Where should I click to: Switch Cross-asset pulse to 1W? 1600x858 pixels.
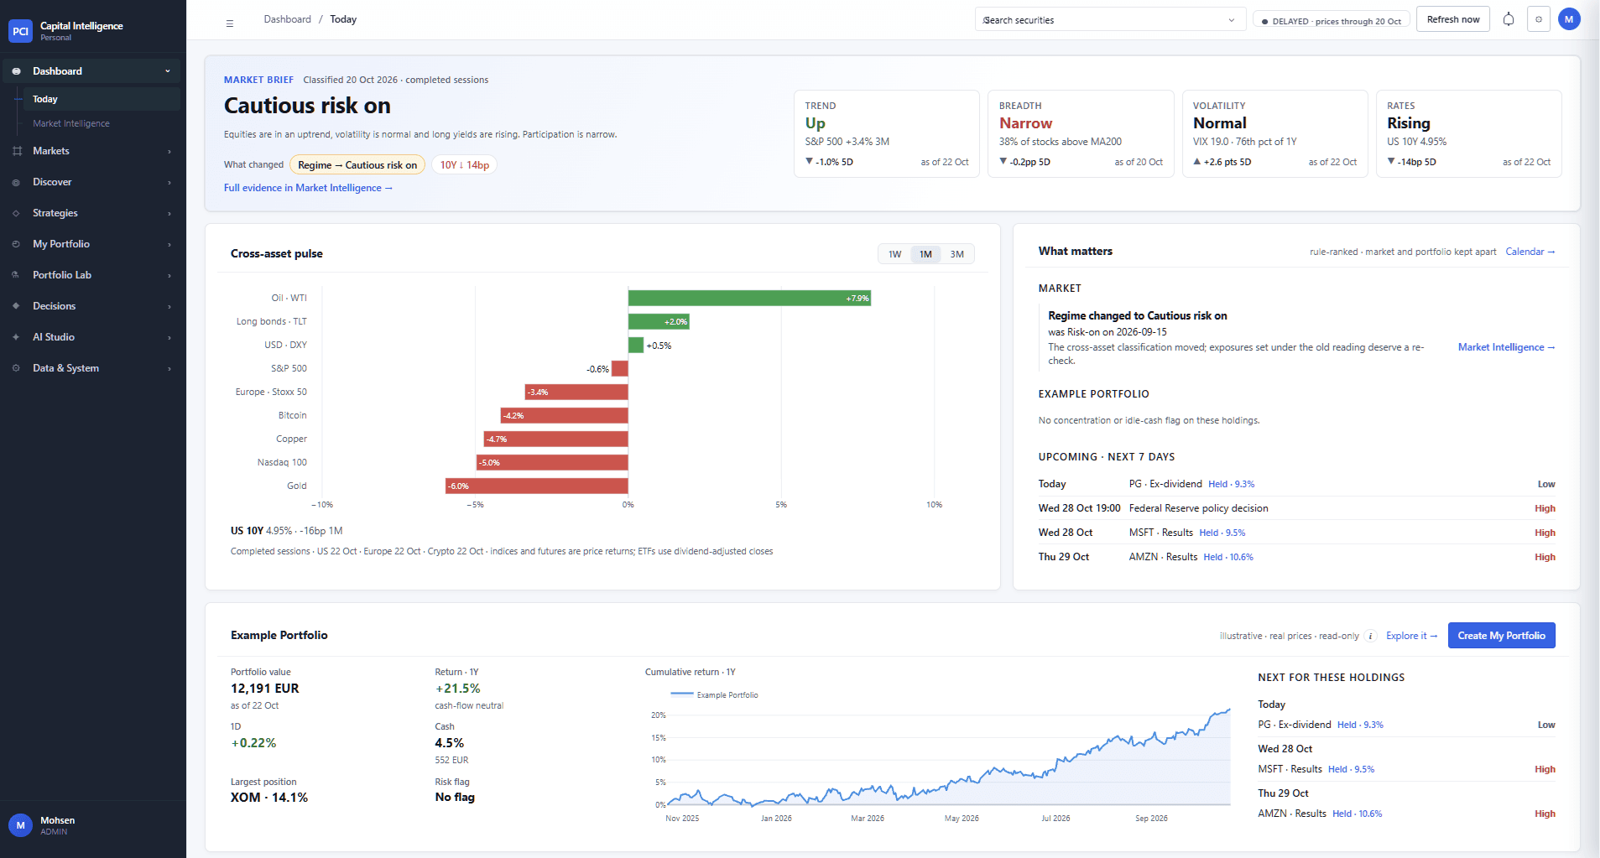(x=894, y=254)
